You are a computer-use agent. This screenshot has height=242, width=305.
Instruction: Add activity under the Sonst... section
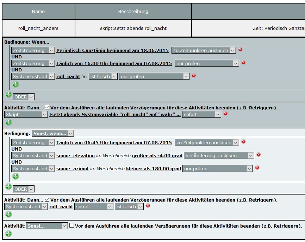[8, 234]
